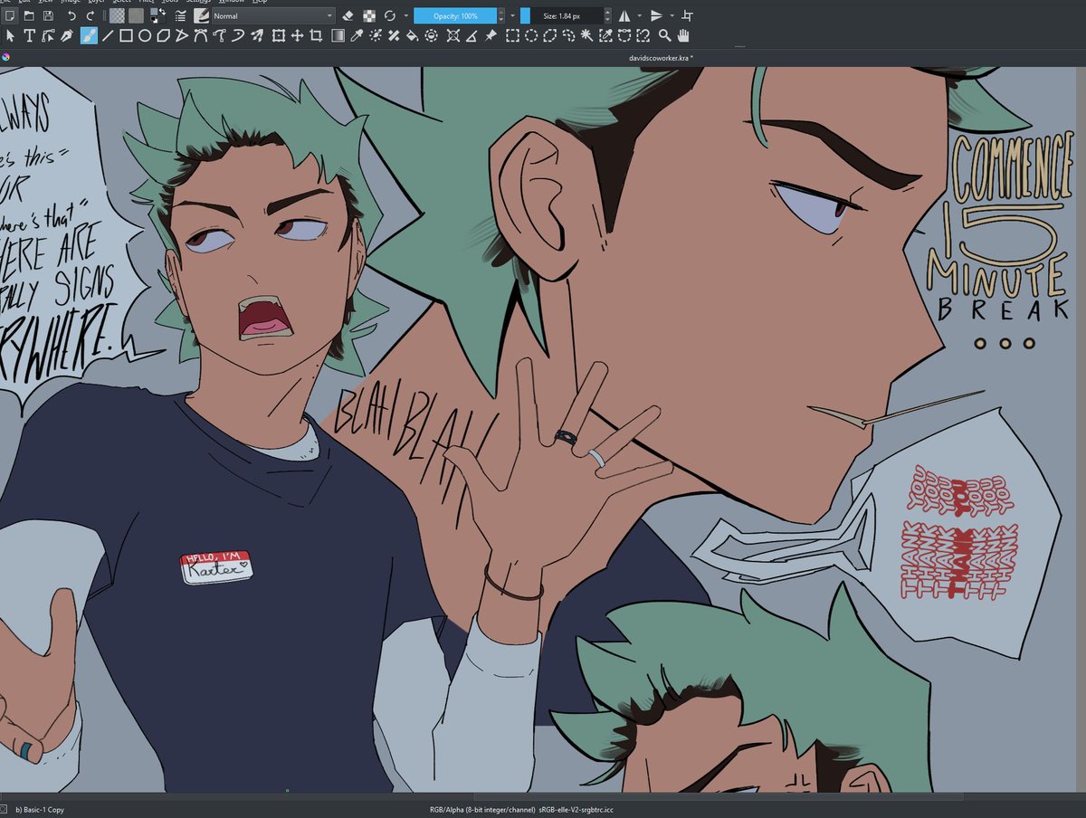Click the Opacity 100% slider
This screenshot has height=818, width=1086.
pyautogui.click(x=455, y=15)
